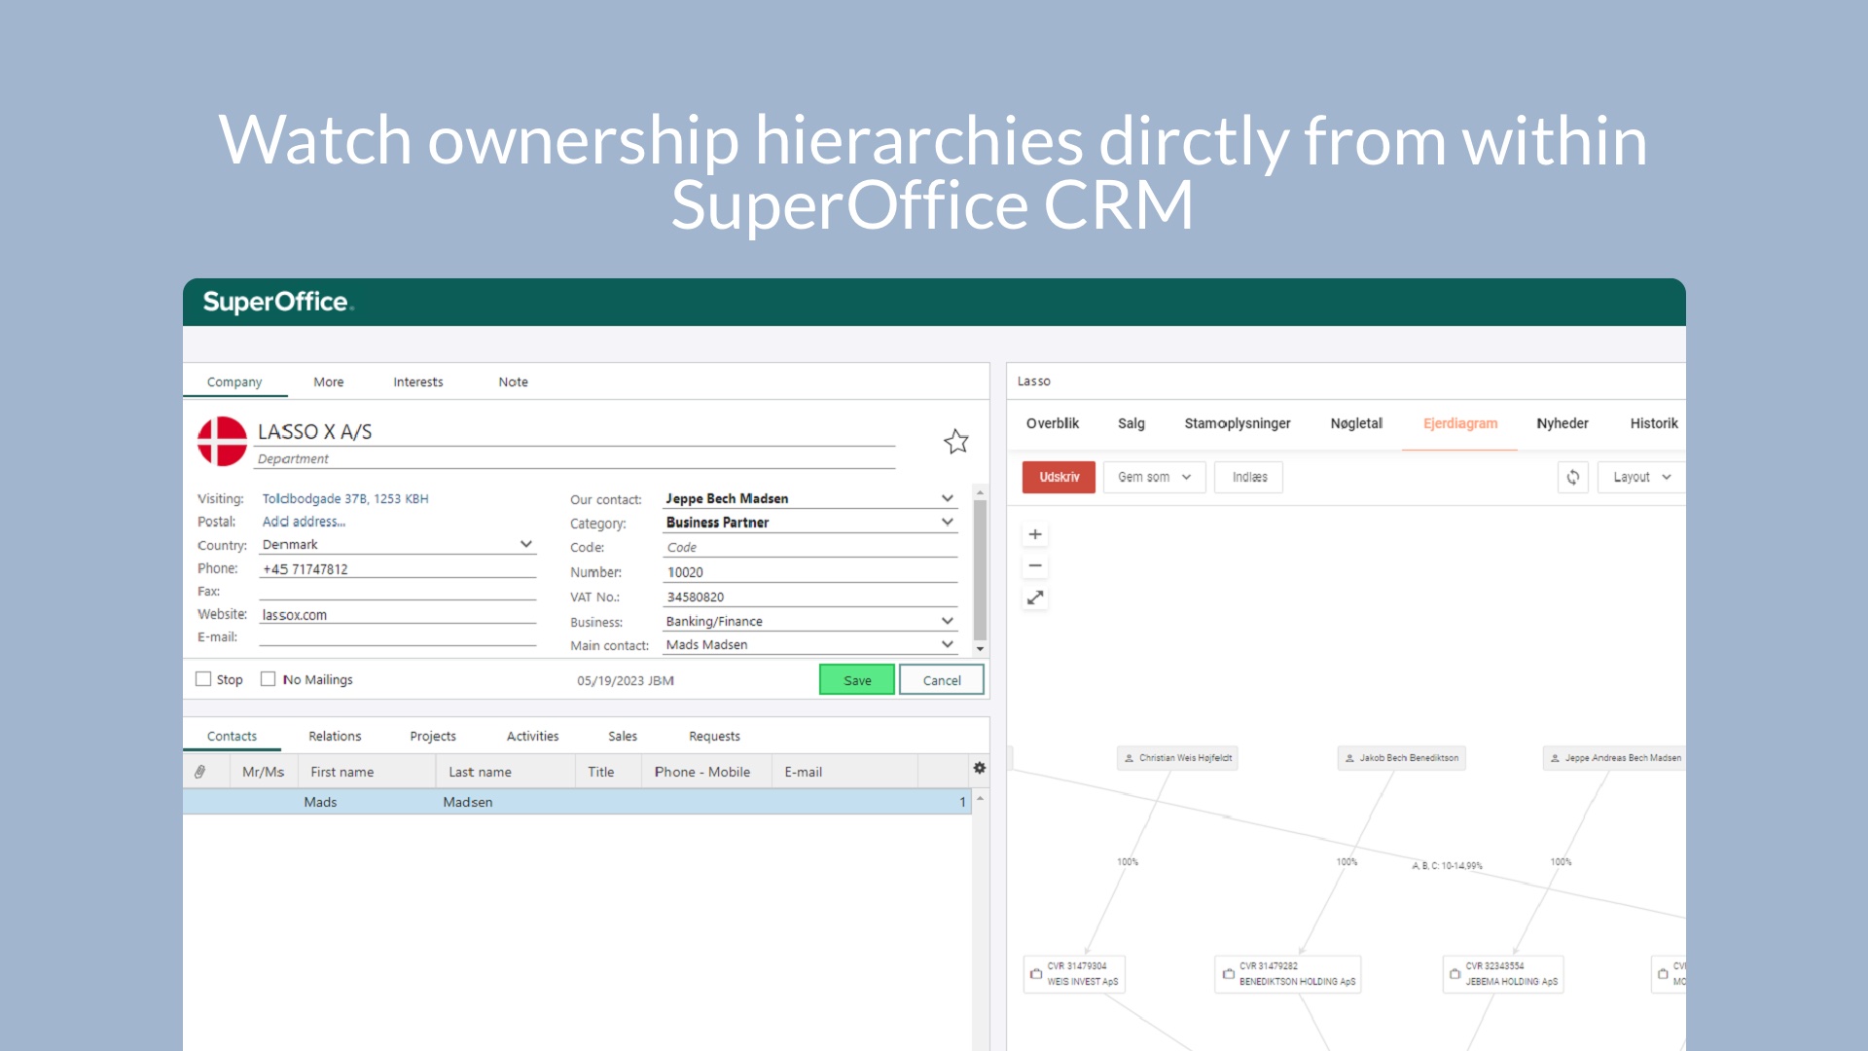Toggle the No Mailings checkbox

tap(268, 679)
